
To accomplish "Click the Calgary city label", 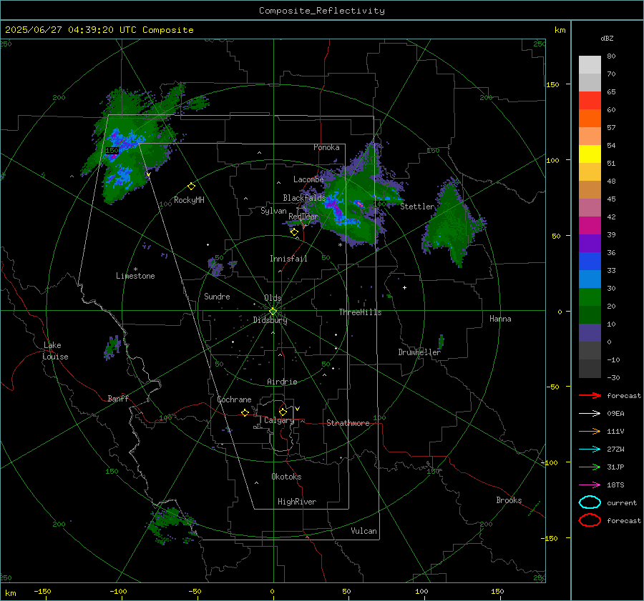I will [x=279, y=420].
